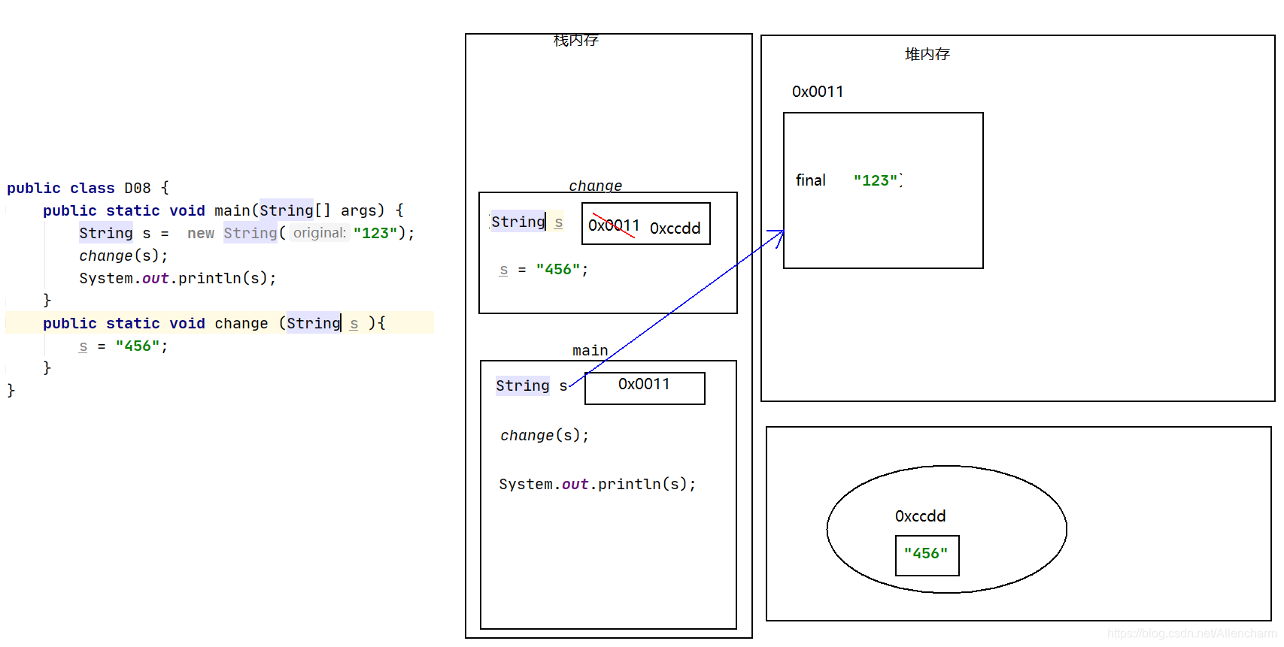Click 'System.out.println(s);' in the code editor
1284x647 pixels.
click(x=178, y=278)
